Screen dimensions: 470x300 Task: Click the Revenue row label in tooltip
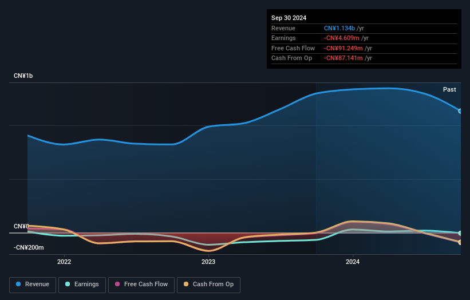coord(283,28)
